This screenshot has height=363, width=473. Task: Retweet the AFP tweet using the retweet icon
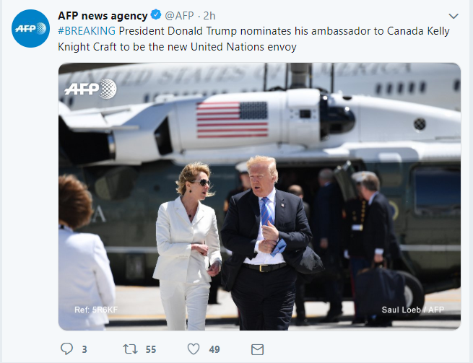click(130, 349)
